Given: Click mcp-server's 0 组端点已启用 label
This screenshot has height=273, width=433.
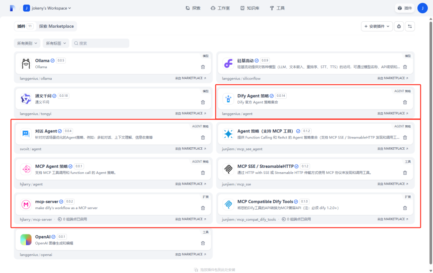Looking at the screenshot, I should pos(72,219).
